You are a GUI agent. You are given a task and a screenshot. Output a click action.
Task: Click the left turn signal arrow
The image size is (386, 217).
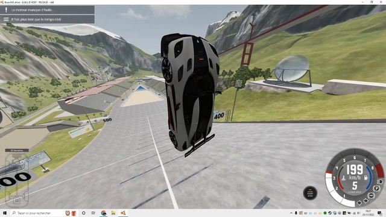point(359,203)
